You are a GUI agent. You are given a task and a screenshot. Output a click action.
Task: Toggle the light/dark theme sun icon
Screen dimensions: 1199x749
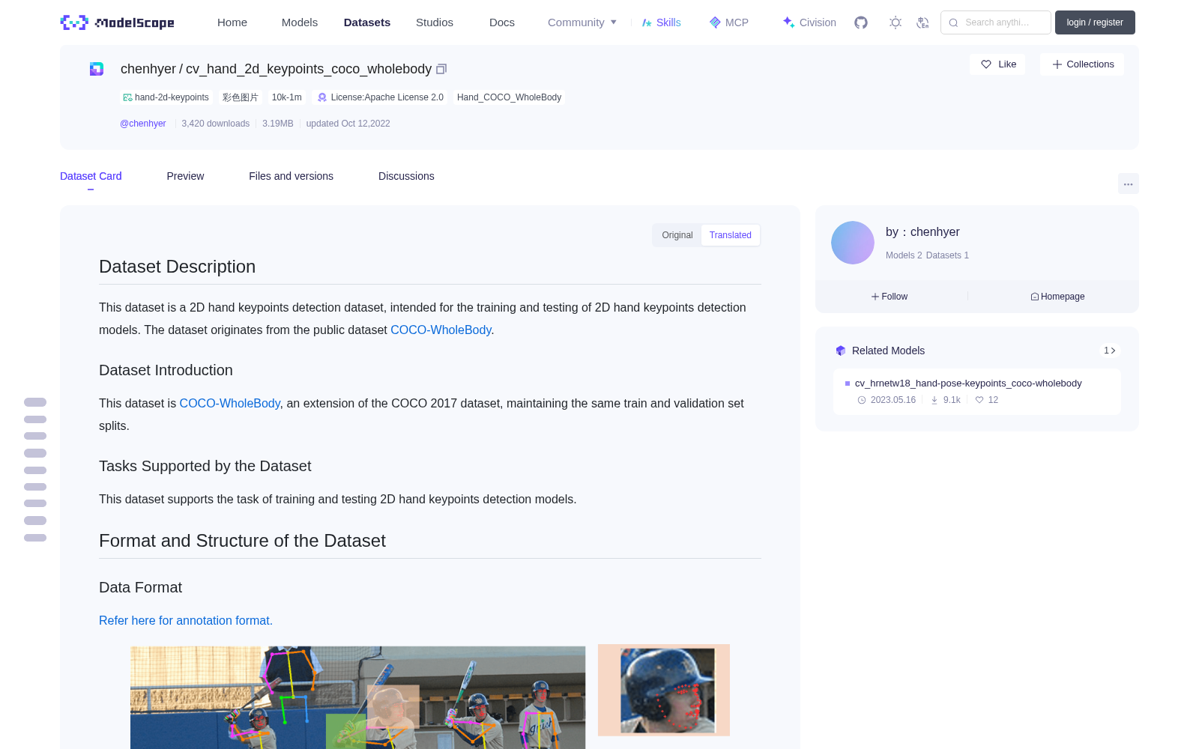pos(896,22)
